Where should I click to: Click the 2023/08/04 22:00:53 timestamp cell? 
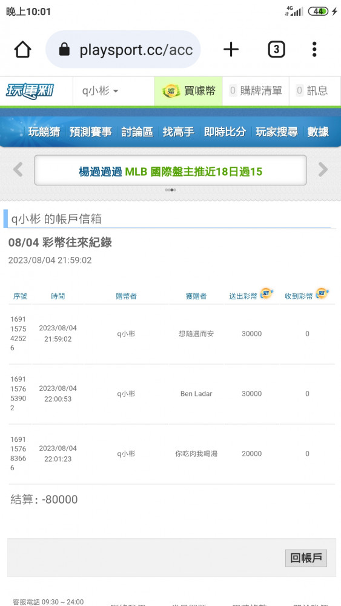point(58,394)
